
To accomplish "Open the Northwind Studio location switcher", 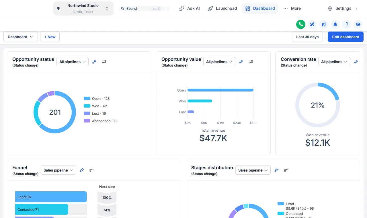I will [x=83, y=9].
